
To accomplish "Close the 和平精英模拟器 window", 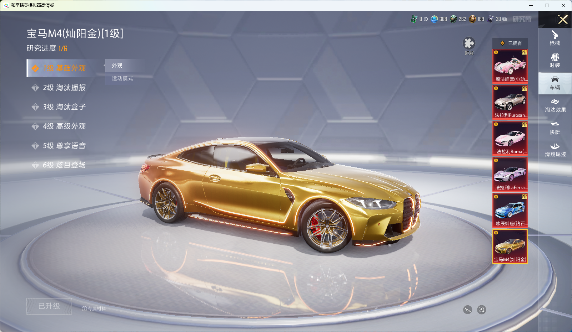I will coord(563,5).
